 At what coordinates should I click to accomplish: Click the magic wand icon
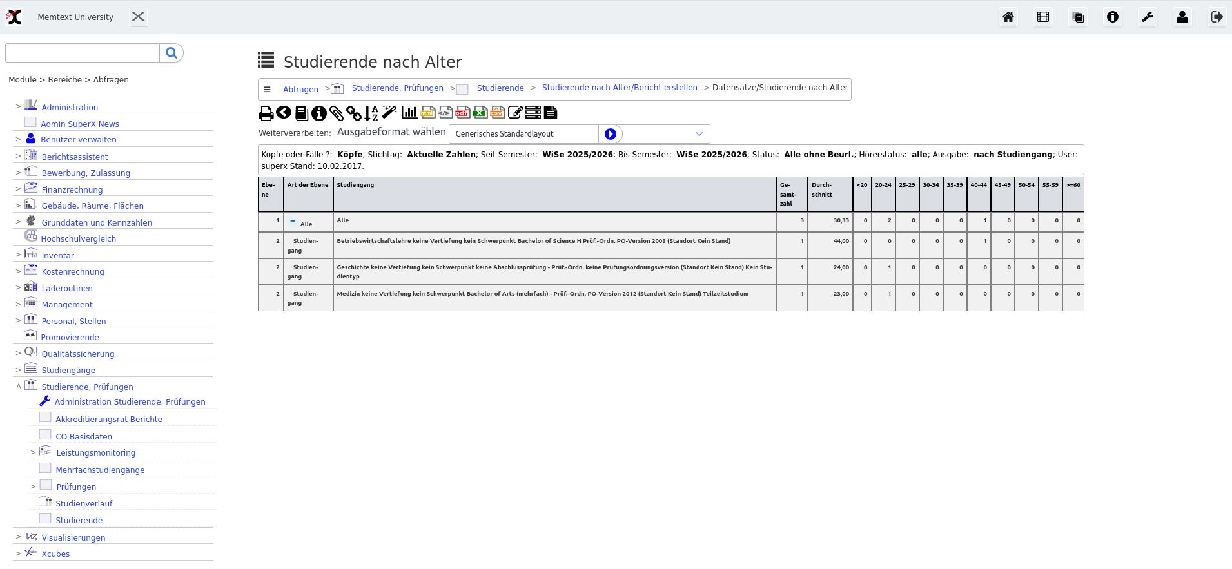[x=389, y=113]
